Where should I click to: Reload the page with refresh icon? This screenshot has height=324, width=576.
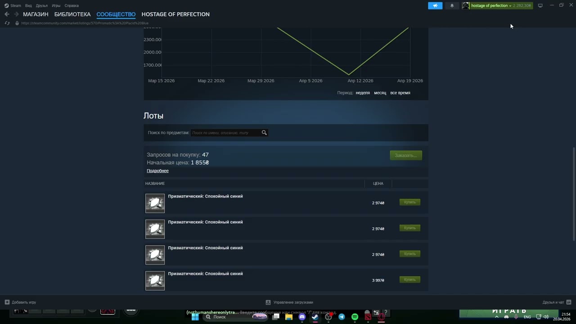pyautogui.click(x=7, y=23)
